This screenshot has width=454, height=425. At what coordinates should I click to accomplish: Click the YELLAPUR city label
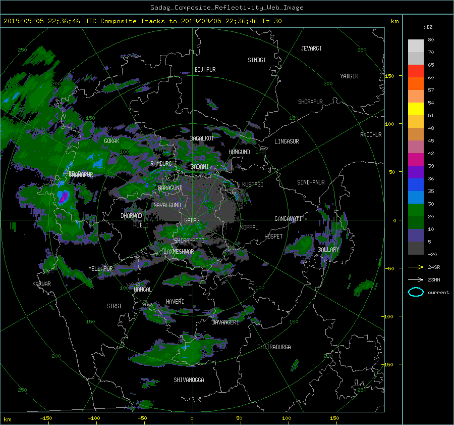(100, 269)
